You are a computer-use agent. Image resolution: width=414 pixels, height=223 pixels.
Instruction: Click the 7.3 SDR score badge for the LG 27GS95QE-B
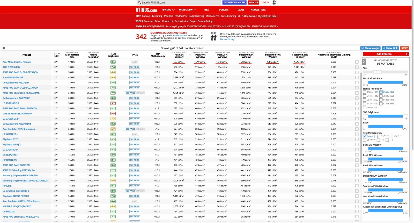pyautogui.click(x=113, y=119)
